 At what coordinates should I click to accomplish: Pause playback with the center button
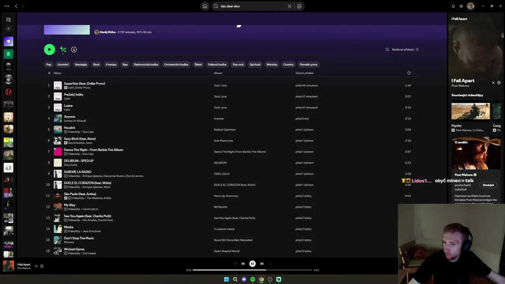tap(252, 263)
